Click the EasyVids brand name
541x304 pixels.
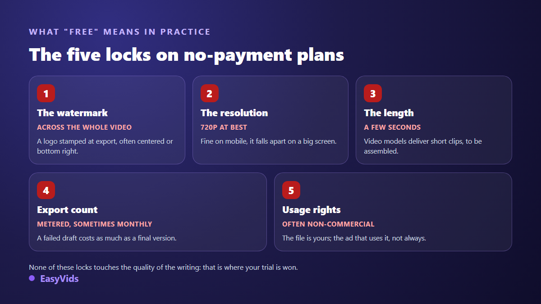click(60, 279)
